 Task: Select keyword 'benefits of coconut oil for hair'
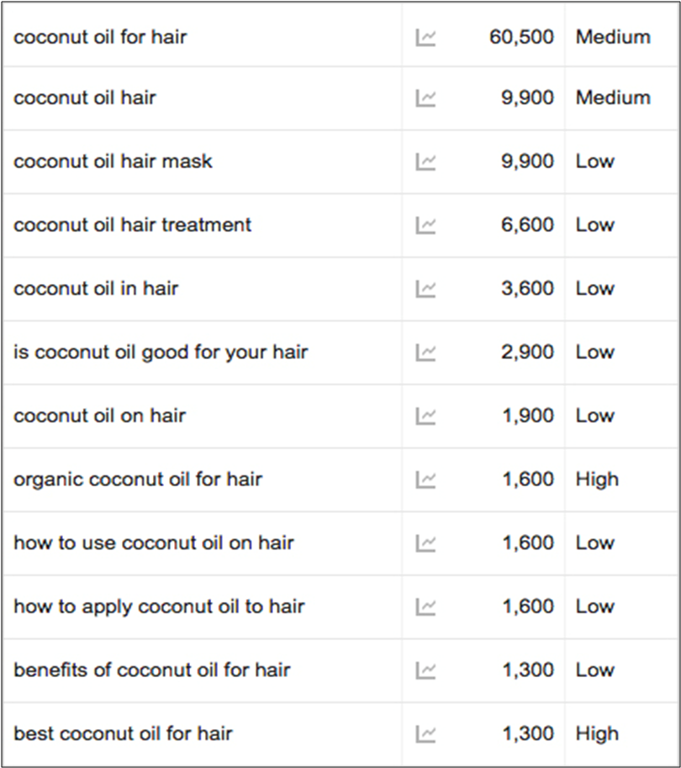point(151,670)
